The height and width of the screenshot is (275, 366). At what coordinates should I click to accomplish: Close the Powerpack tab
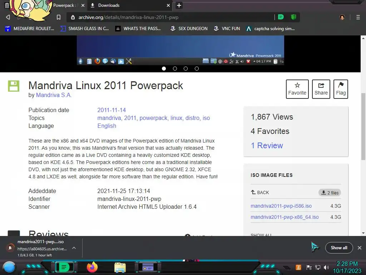pos(83,5)
